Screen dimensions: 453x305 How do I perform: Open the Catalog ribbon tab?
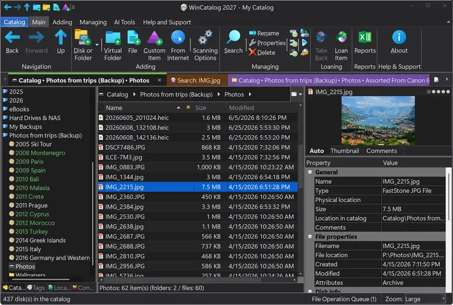[x=15, y=22]
